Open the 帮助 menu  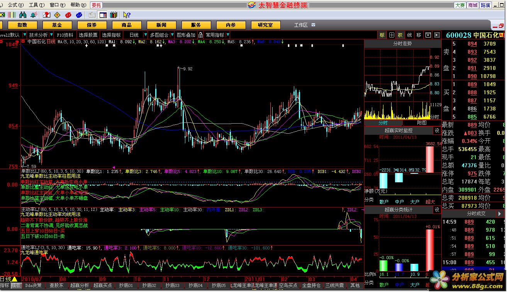(x=78, y=5)
